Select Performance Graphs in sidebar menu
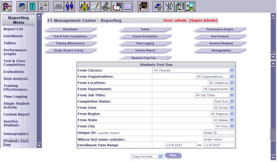 click(x=15, y=52)
